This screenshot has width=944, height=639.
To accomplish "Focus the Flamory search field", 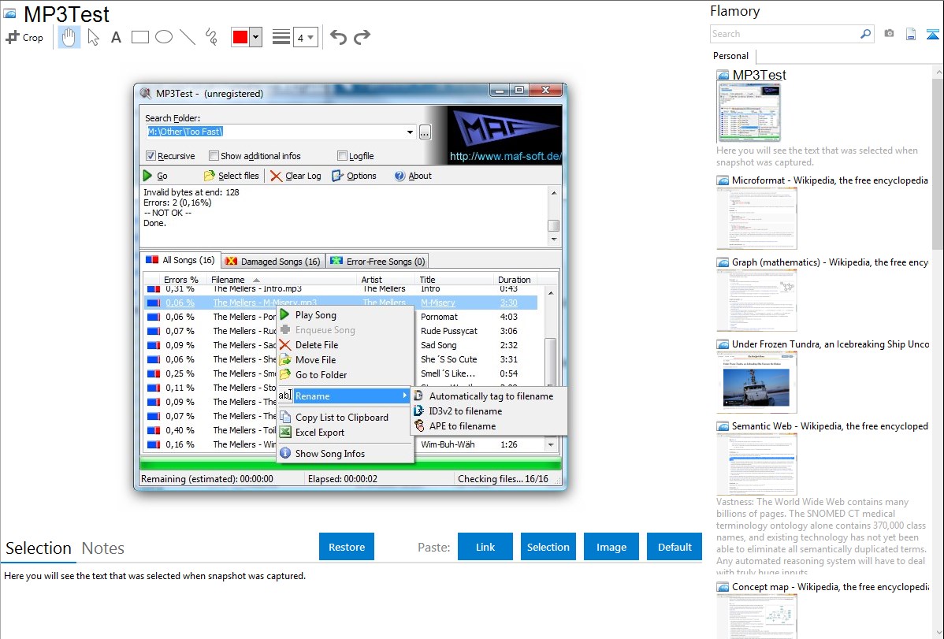I will pos(784,34).
